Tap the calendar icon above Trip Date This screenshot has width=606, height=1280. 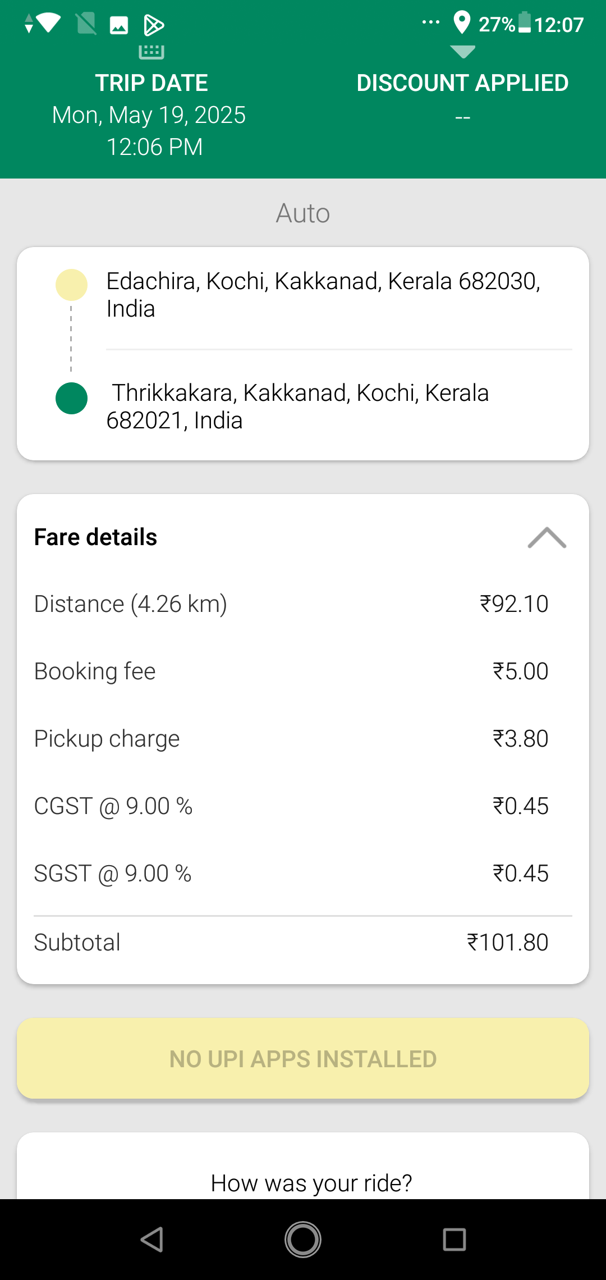pos(151,52)
